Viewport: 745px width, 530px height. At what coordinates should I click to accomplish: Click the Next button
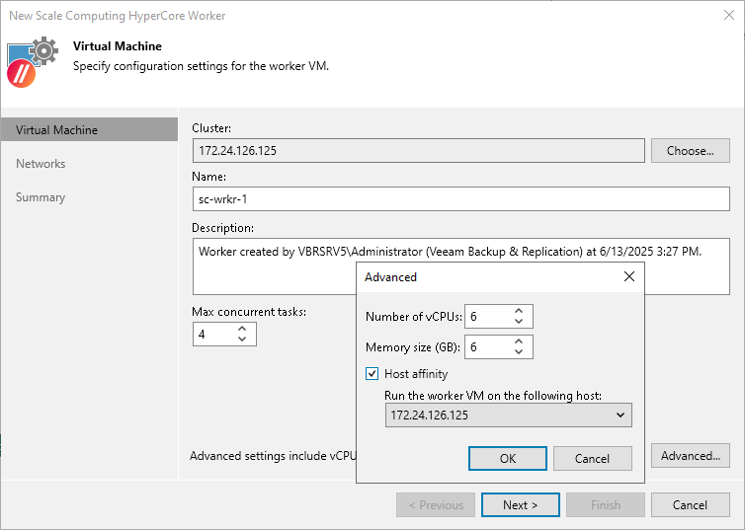[521, 505]
